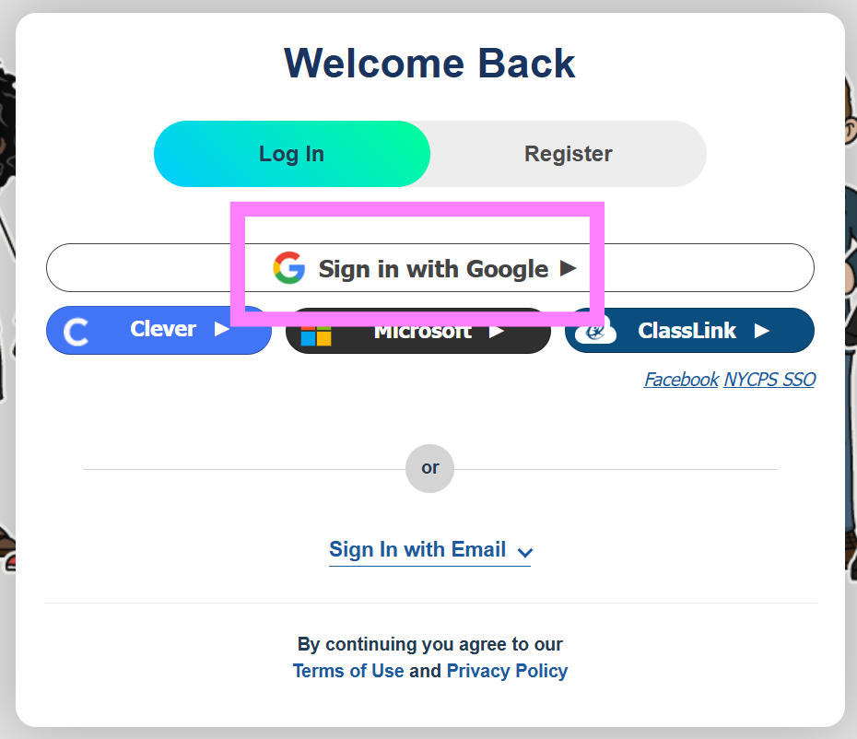Select the Microsoft text label on the button
The image size is (857, 739).
(x=423, y=333)
